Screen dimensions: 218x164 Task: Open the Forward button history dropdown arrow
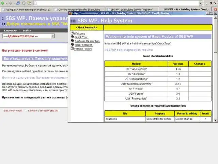[14, 3]
